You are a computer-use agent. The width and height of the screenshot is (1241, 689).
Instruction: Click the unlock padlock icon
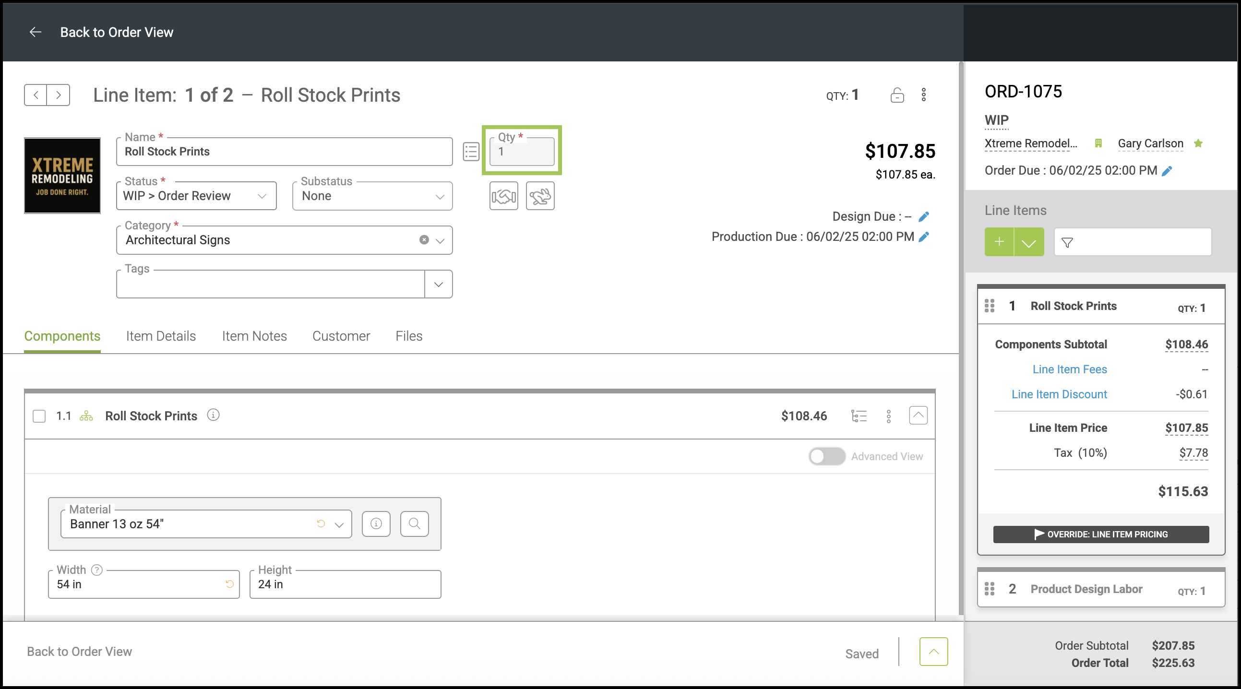tap(896, 95)
